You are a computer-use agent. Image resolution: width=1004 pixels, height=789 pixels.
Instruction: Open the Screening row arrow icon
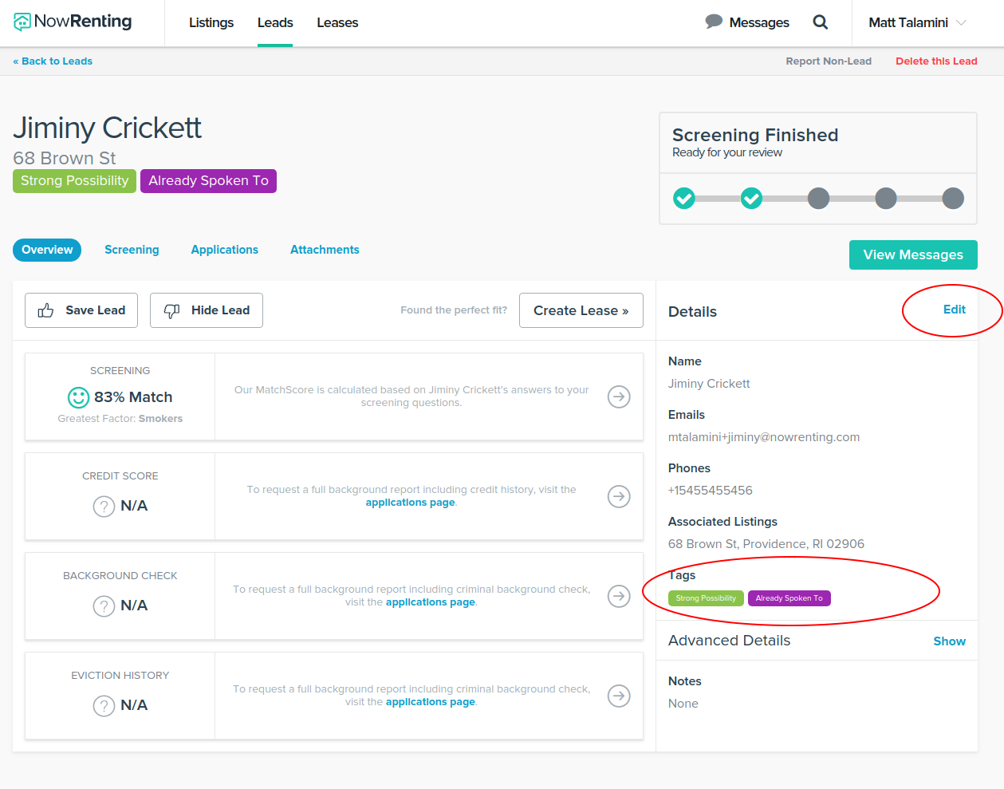point(619,396)
